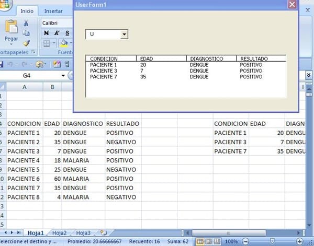Toggle Underline (S) formatting
Image resolution: width=314 pixels, height=246 pixels.
(x=67, y=33)
